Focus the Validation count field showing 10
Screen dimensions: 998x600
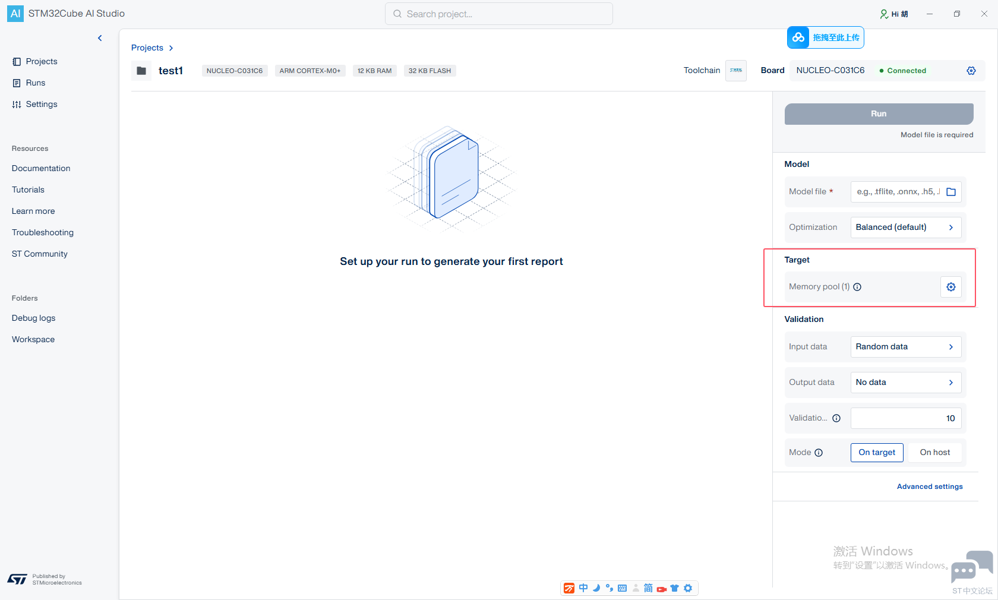[x=906, y=418]
